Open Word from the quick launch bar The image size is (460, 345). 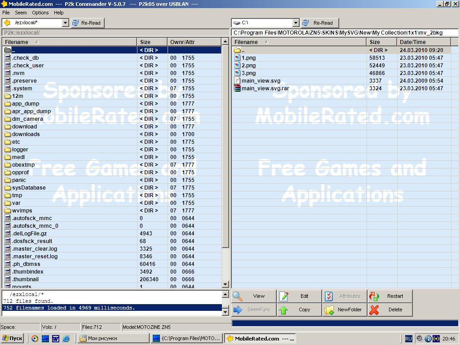[55, 339]
